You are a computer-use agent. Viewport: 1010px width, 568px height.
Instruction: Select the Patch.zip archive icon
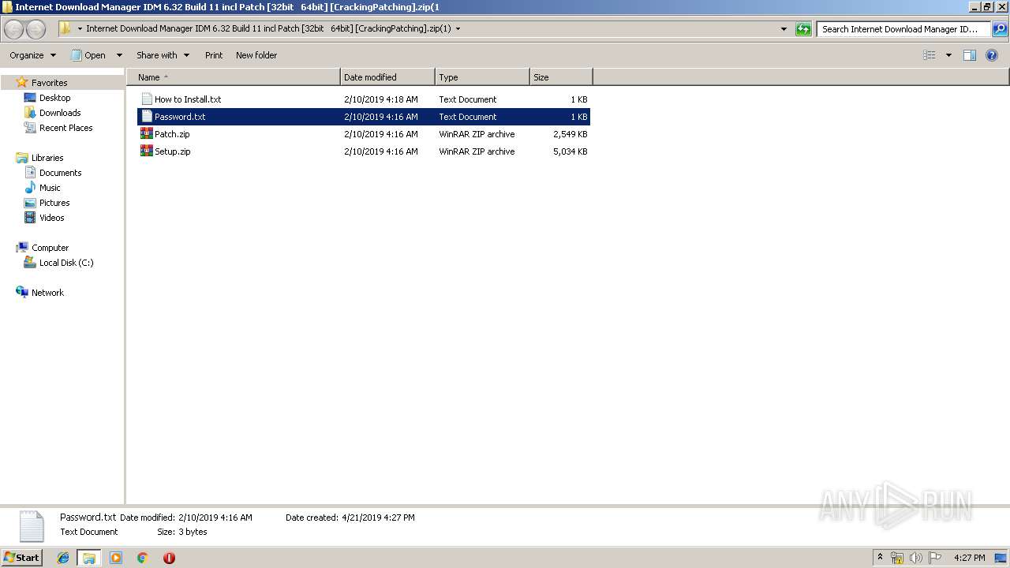pos(146,134)
